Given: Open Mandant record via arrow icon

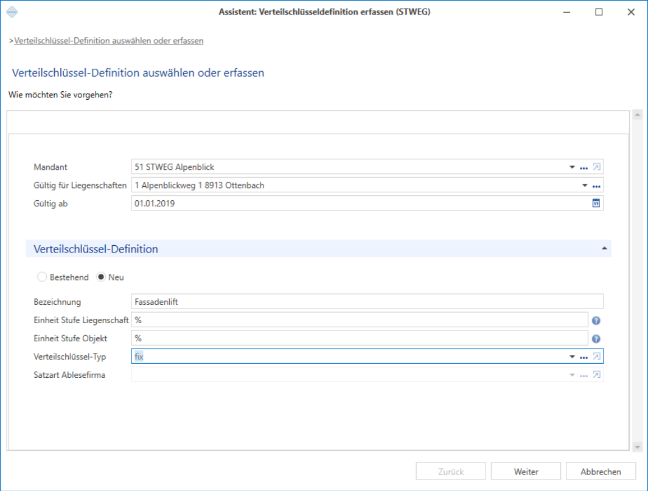Looking at the screenshot, I should tap(596, 167).
